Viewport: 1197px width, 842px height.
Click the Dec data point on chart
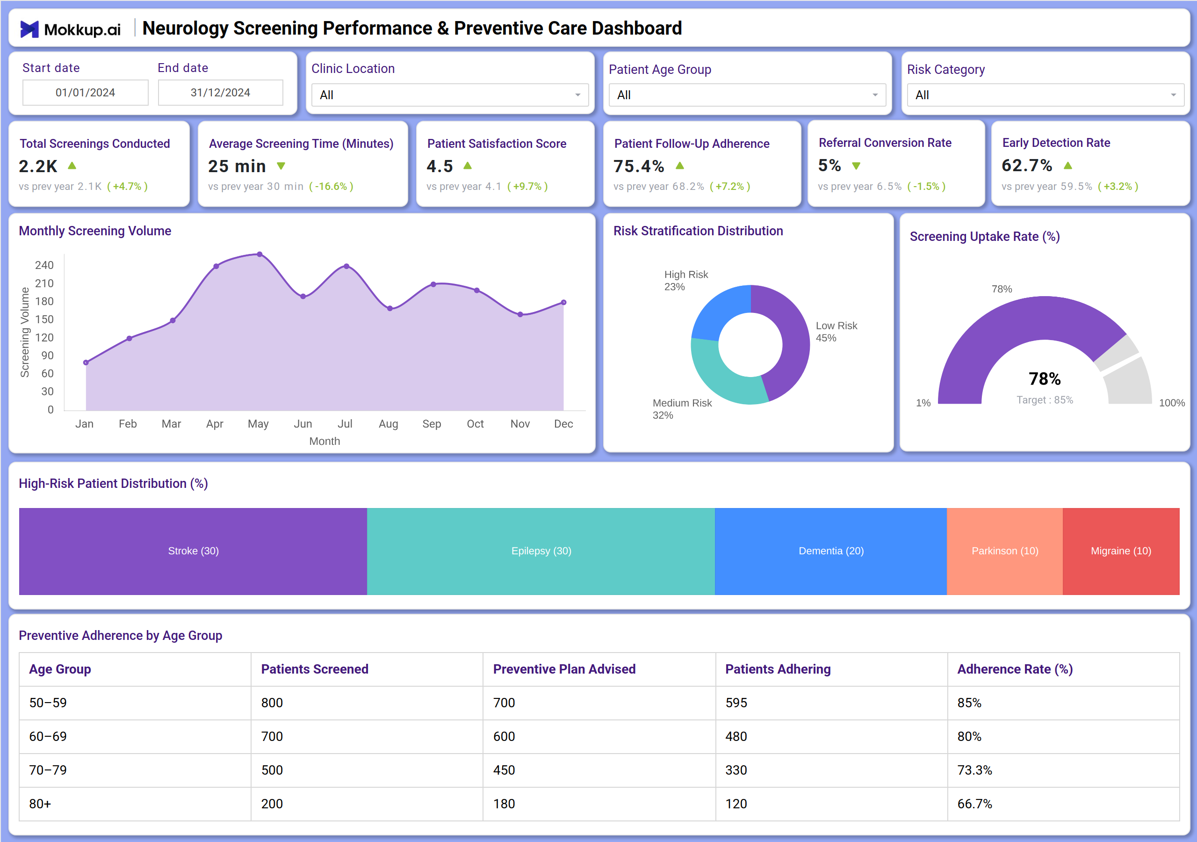[x=563, y=303]
